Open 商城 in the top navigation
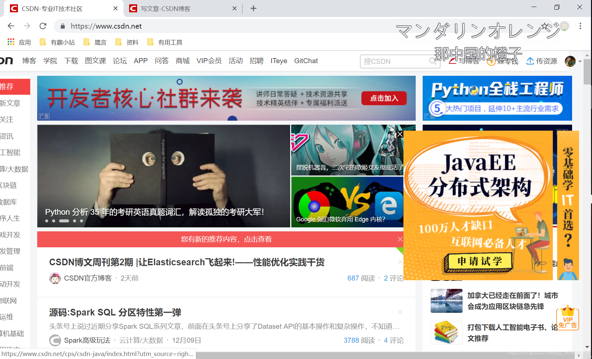 [183, 61]
